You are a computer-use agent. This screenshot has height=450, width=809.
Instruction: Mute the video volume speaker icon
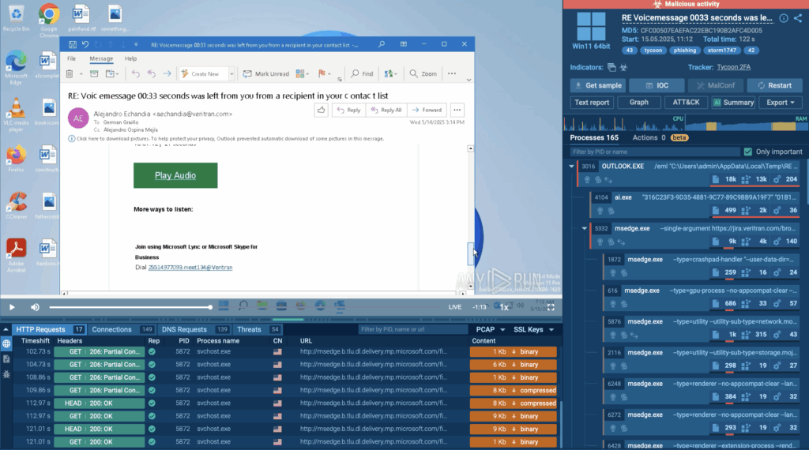[x=35, y=307]
